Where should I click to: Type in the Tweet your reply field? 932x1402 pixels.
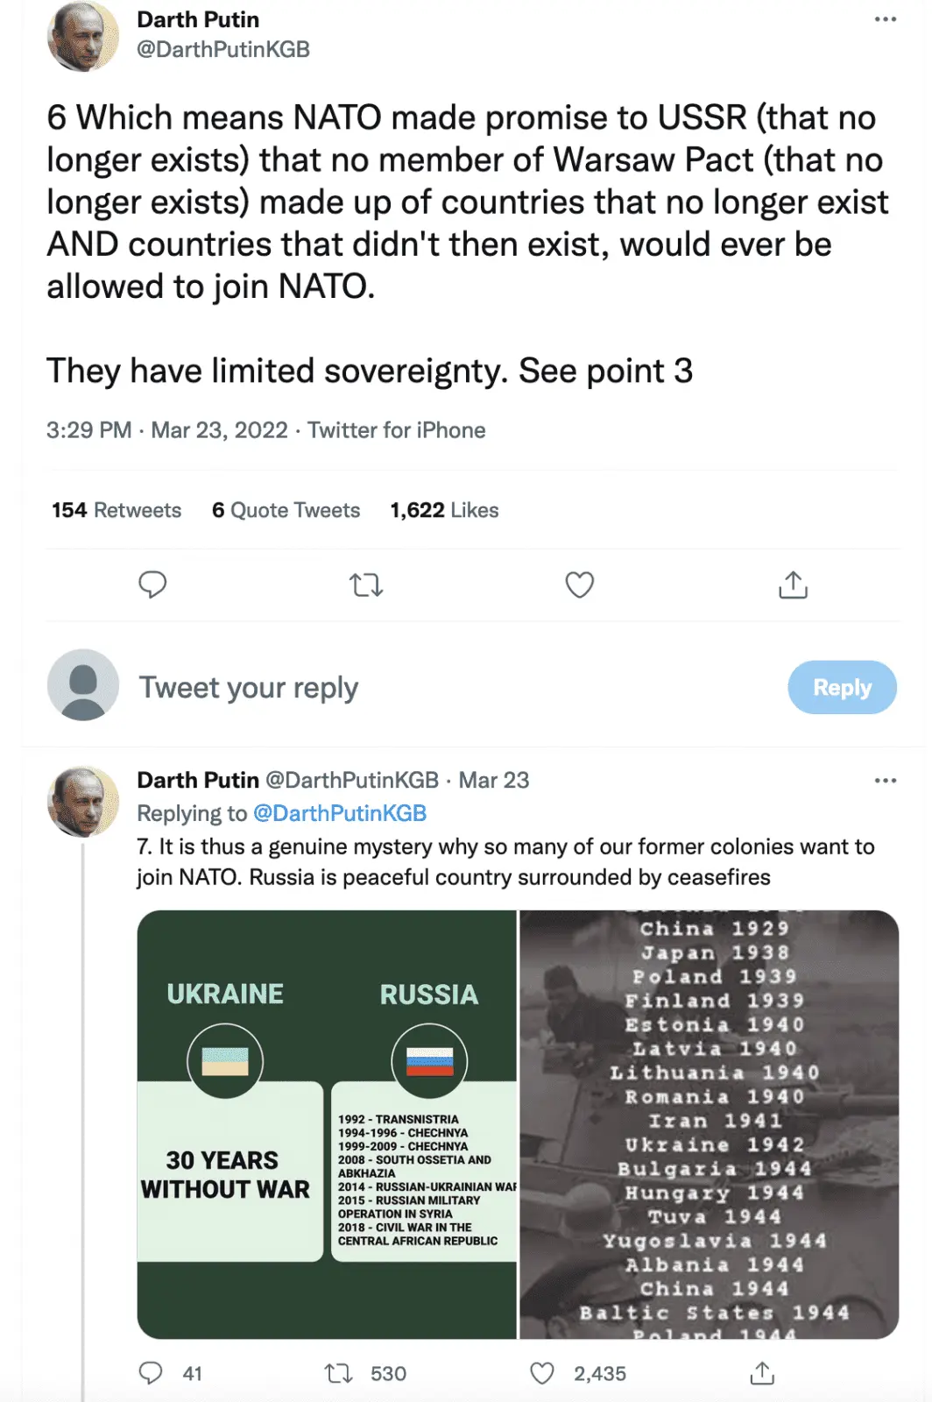click(438, 688)
